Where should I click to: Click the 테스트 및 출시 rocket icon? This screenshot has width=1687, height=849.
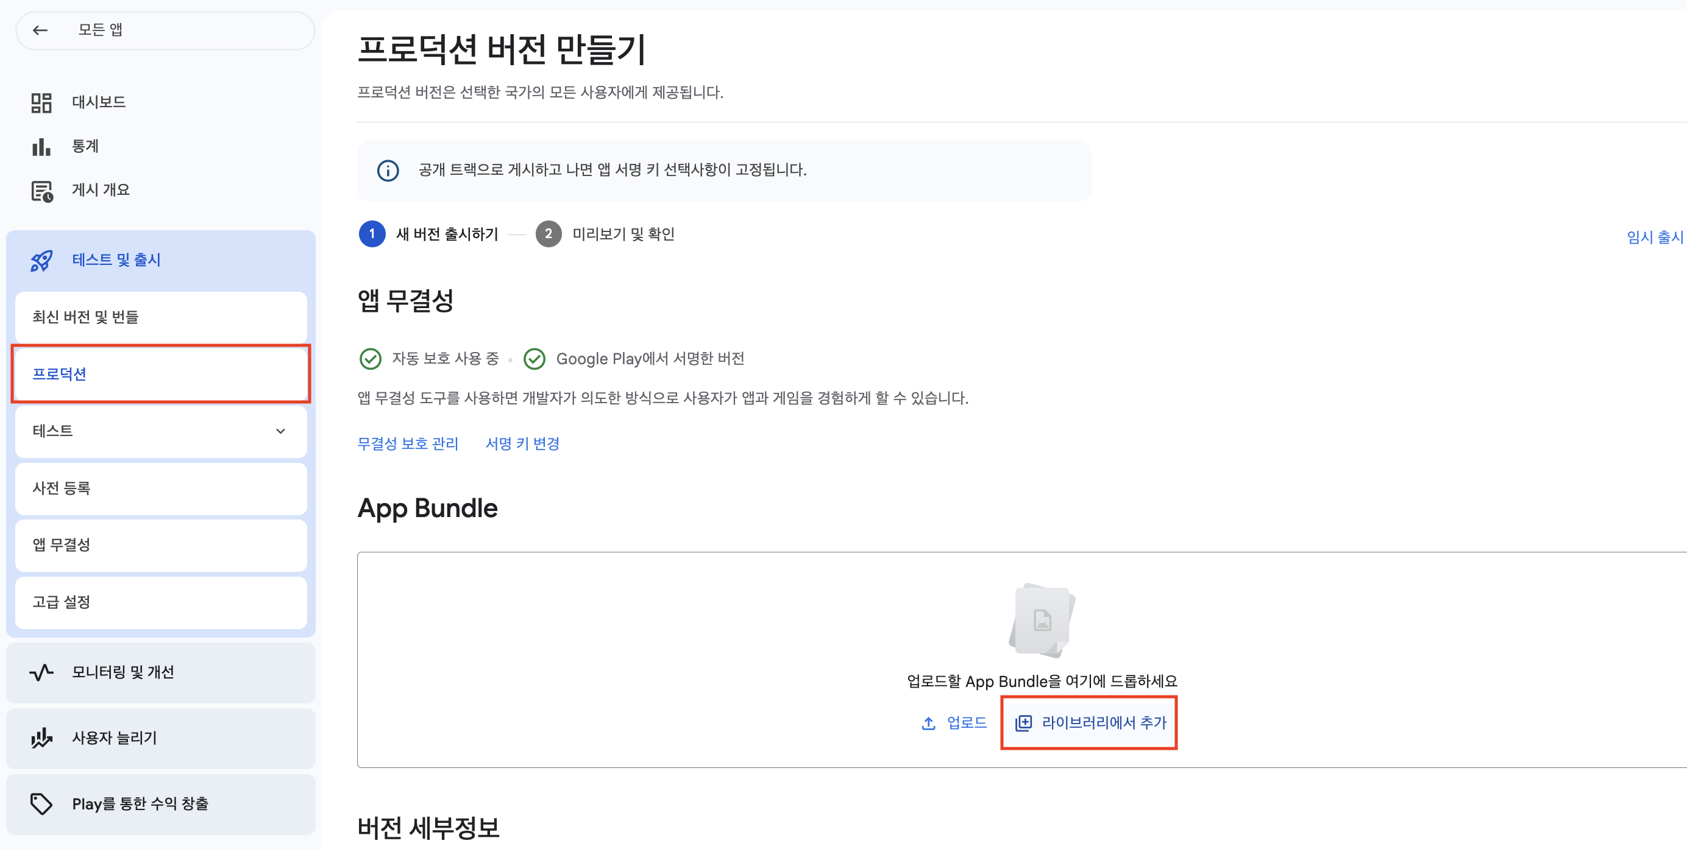(x=41, y=260)
